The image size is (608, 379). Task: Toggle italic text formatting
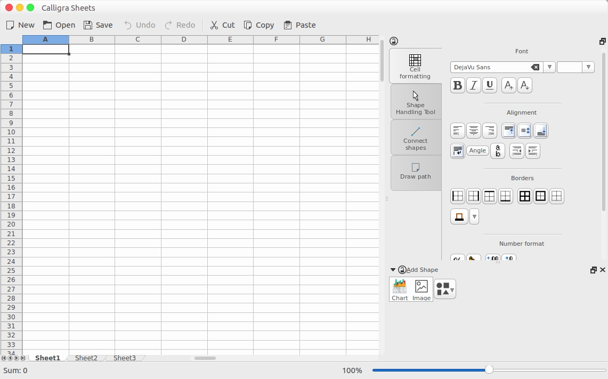pyautogui.click(x=473, y=85)
